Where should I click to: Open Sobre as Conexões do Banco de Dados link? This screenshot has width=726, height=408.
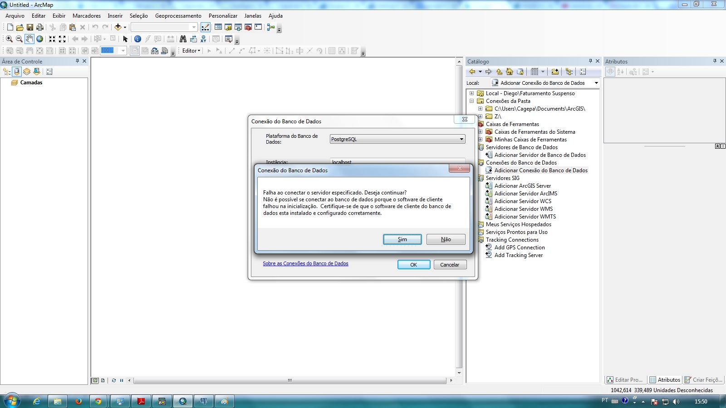[x=305, y=263]
